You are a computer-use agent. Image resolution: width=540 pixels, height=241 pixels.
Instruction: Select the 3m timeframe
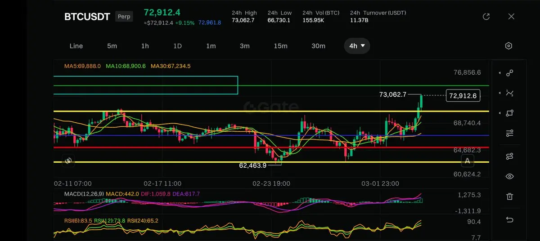tap(244, 46)
